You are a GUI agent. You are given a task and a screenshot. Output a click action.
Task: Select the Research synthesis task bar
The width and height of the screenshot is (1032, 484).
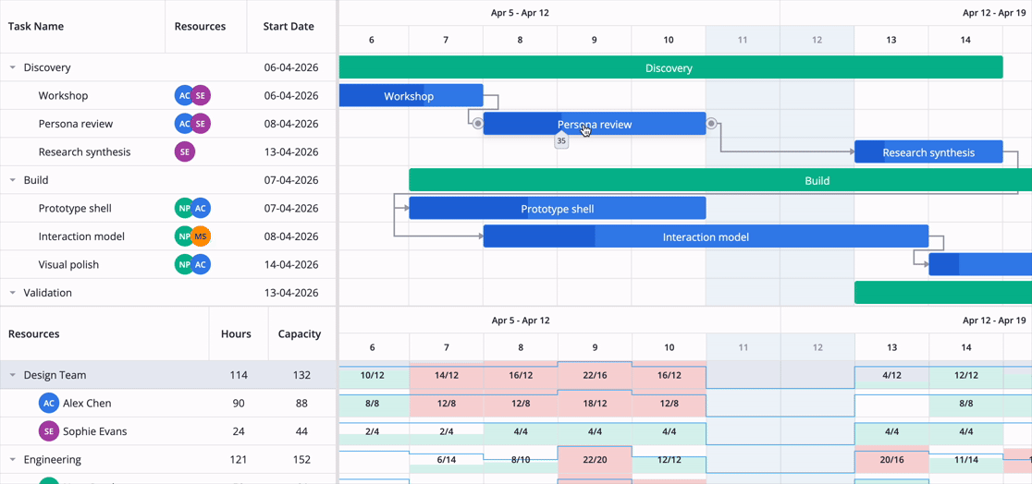click(x=928, y=151)
